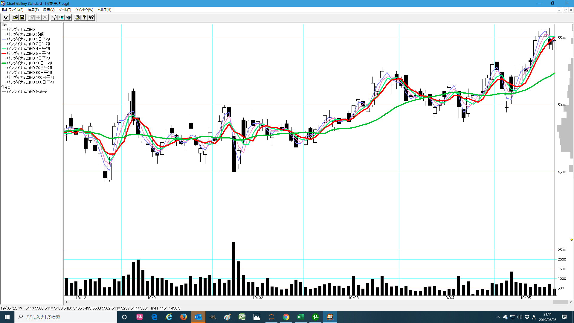Click the new candlestick chart toolbar icon
The height and width of the screenshot is (323, 574).
click(6, 17)
